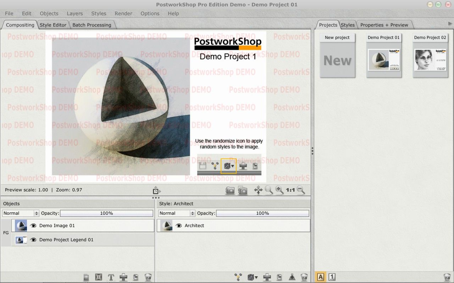Click the crop/export canvas icon under preview
454x283 pixels.
[x=157, y=190]
